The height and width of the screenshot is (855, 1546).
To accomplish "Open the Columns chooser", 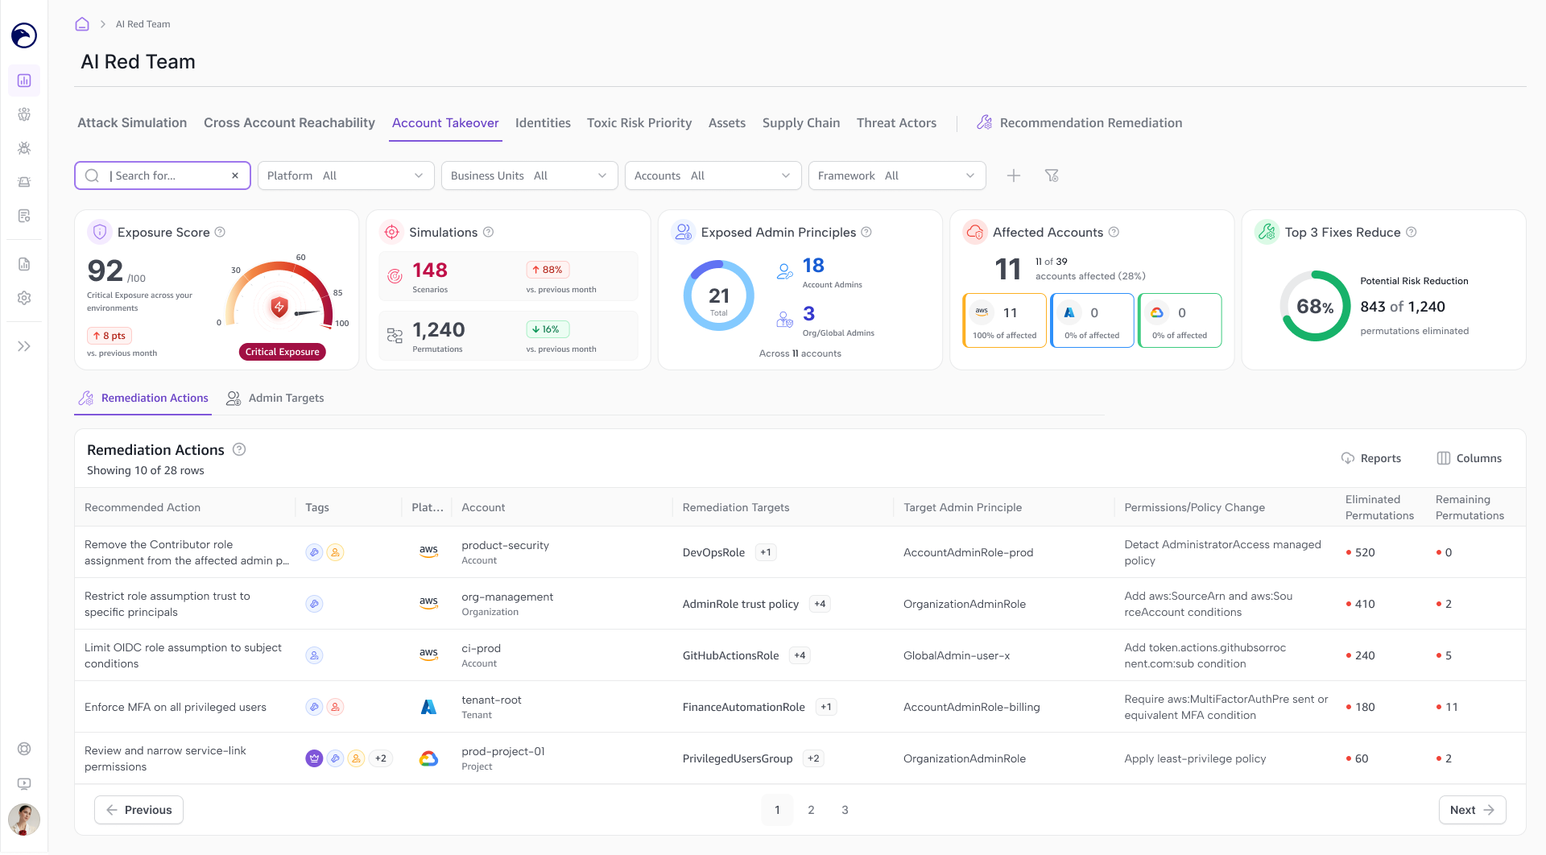I will 1470,458.
